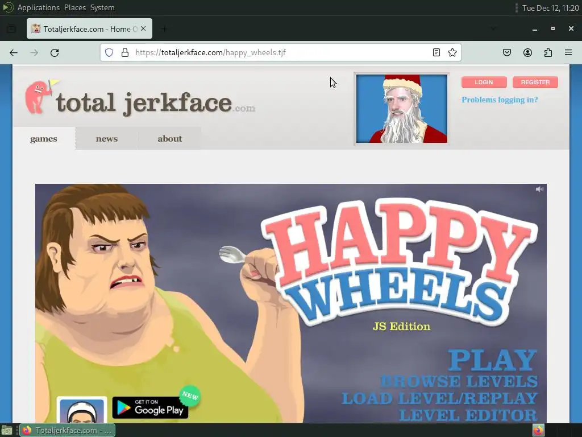Click the address bar URL field
This screenshot has height=437, width=582.
pos(282,52)
